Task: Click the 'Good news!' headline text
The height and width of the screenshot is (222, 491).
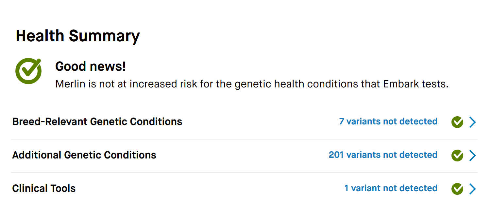Action: pyautogui.click(x=91, y=66)
